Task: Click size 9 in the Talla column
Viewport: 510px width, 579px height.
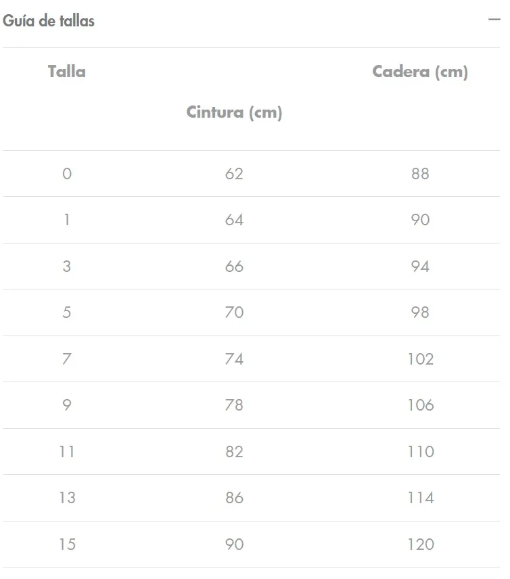Action: click(x=67, y=405)
